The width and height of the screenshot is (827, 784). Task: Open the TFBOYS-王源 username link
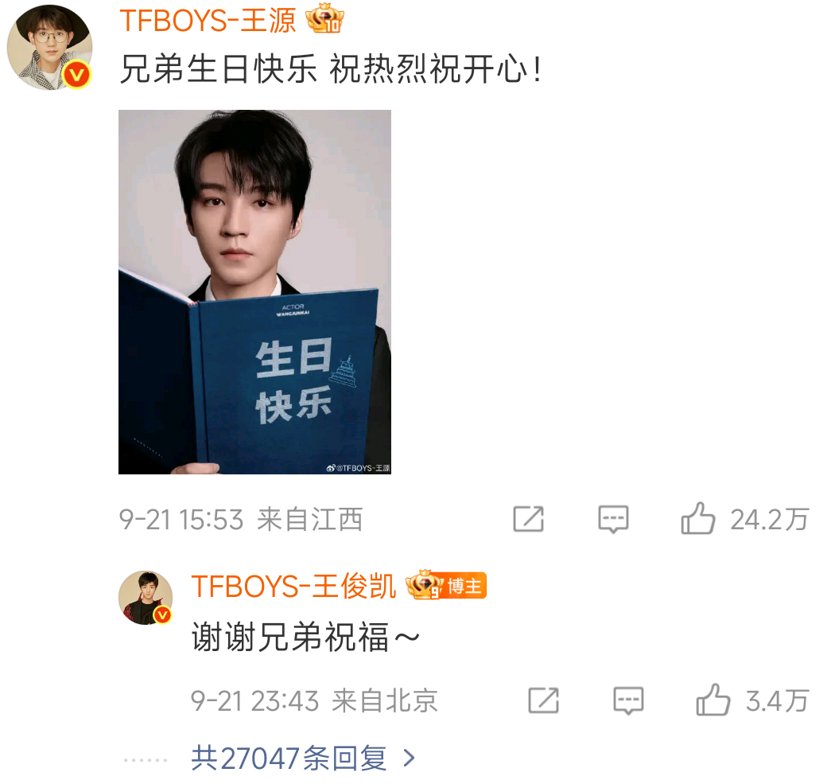coord(208,21)
